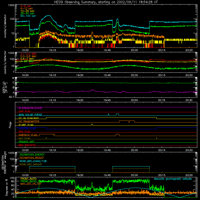
Task: Click the DECIMATION ENERGY or weight axis title
Action: click(4, 162)
